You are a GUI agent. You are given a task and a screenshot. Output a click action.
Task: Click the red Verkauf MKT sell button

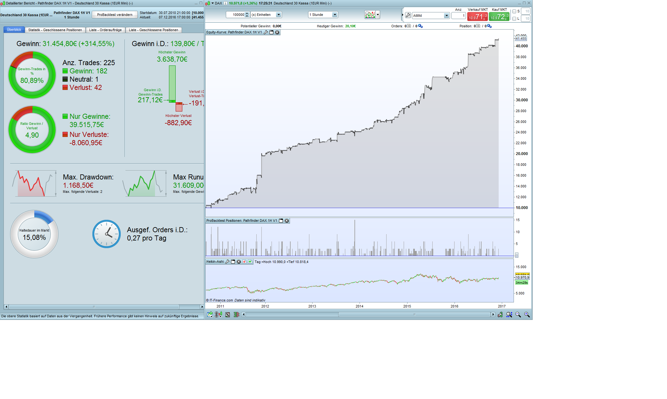tap(477, 17)
